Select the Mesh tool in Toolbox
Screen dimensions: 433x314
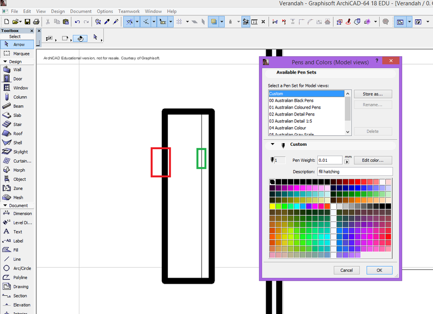click(17, 198)
